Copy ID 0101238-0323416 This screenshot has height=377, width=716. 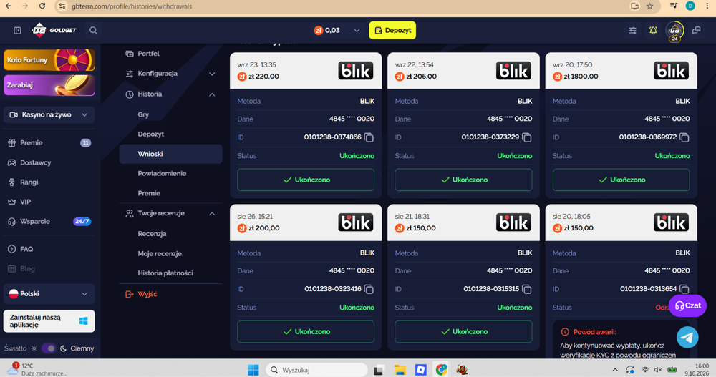(x=369, y=289)
